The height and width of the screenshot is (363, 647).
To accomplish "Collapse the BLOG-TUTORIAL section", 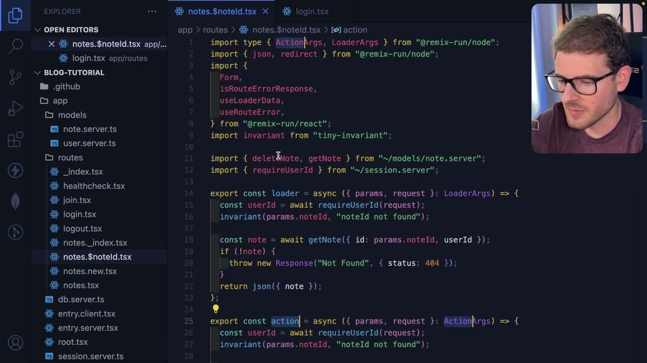I will (x=37, y=73).
